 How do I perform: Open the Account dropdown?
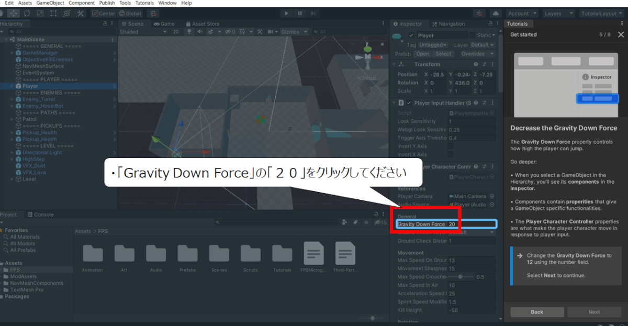point(522,14)
